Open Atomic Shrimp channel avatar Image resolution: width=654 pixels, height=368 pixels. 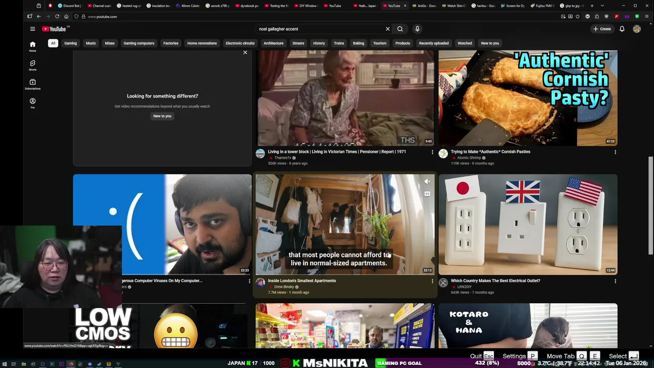(443, 153)
